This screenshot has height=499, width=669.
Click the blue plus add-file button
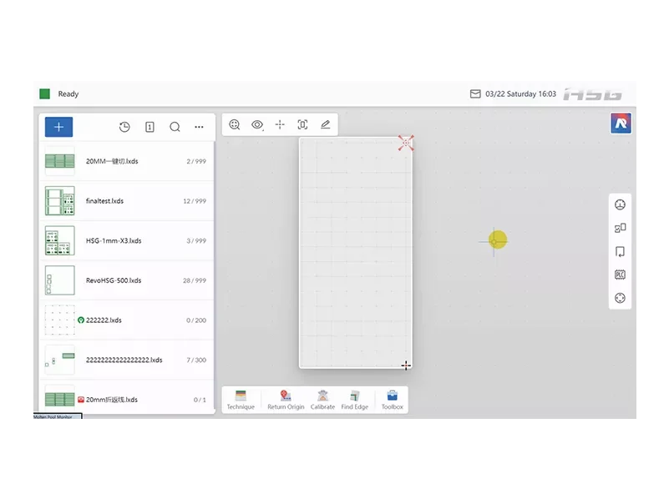tap(58, 127)
